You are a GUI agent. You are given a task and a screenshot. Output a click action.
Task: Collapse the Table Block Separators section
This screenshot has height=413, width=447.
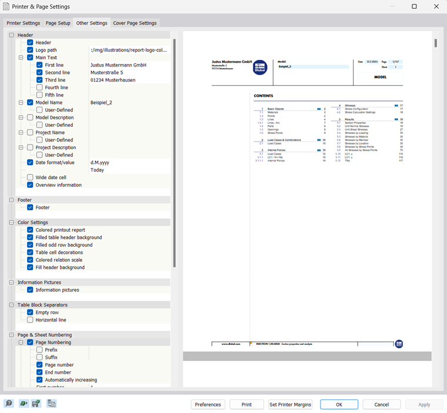[x=11, y=305]
